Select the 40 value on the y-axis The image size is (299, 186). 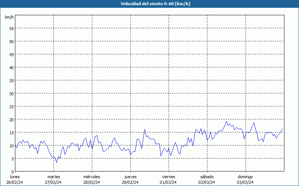[12, 67]
